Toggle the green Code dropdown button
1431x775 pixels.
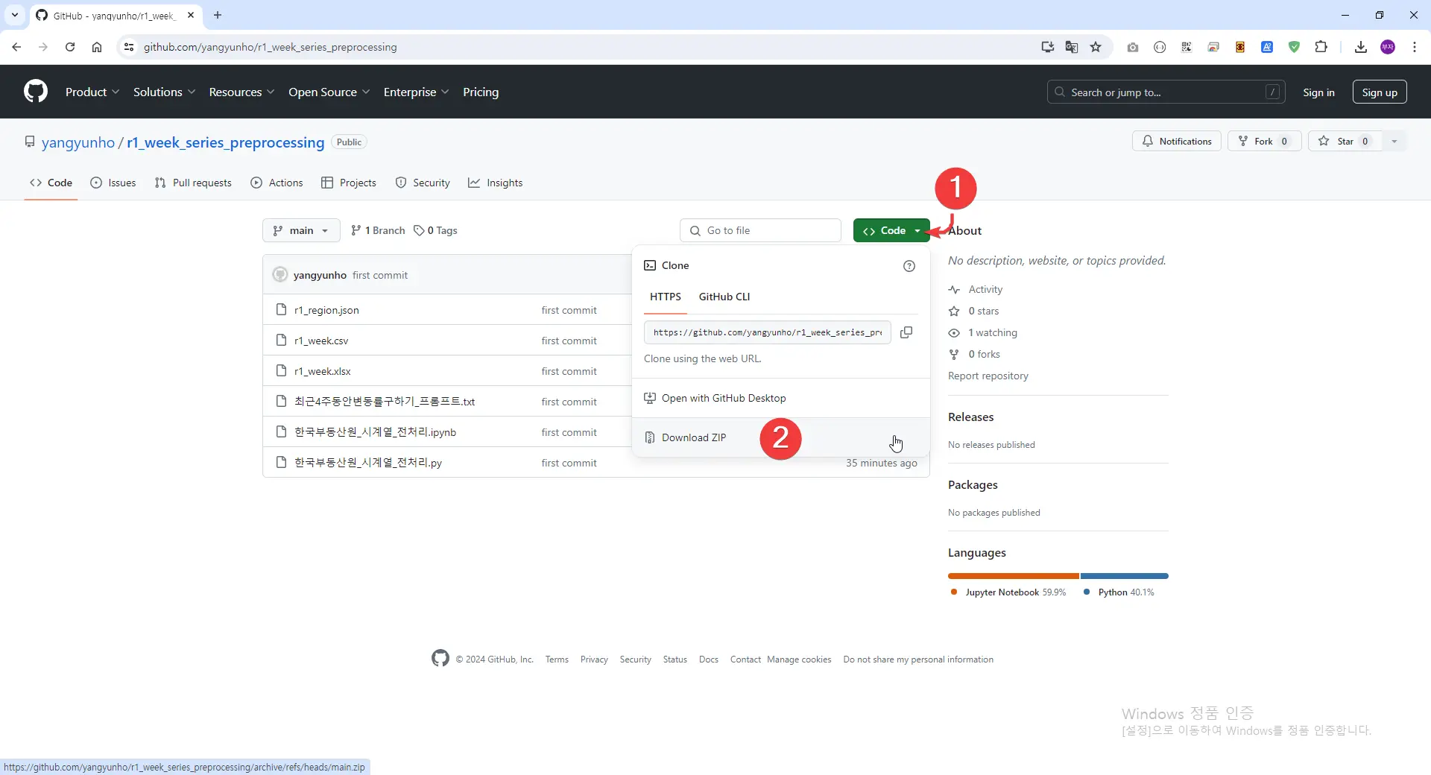(x=891, y=230)
